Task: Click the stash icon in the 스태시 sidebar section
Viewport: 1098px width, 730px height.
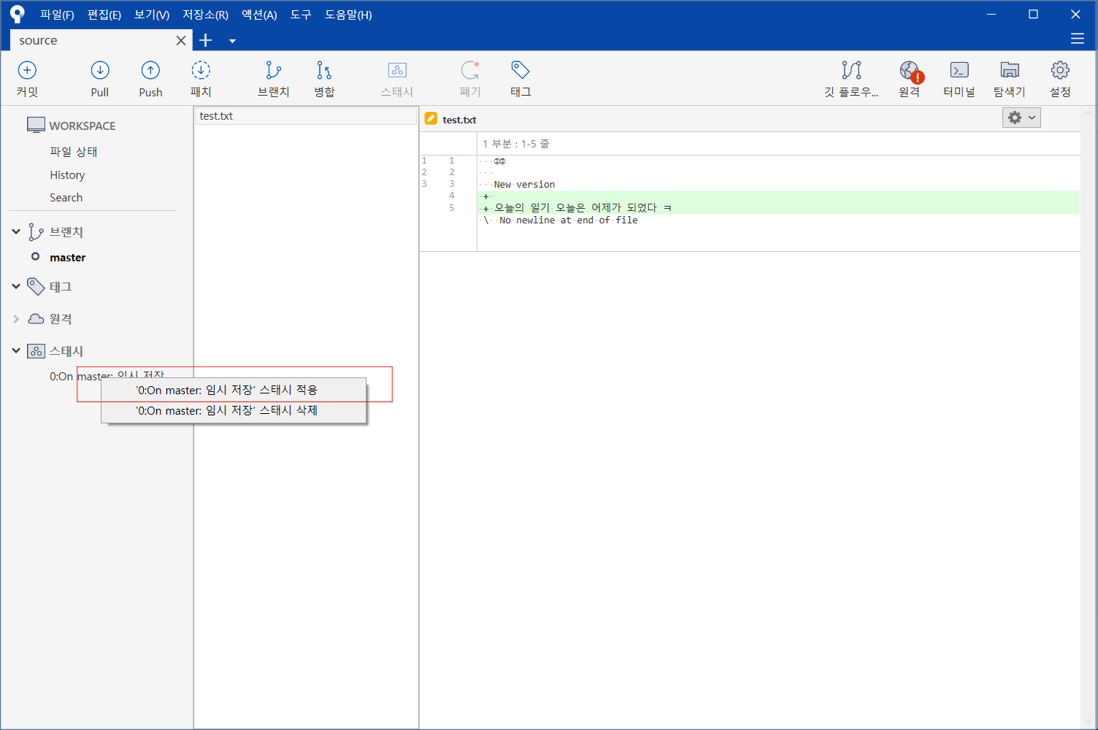Action: [36, 351]
